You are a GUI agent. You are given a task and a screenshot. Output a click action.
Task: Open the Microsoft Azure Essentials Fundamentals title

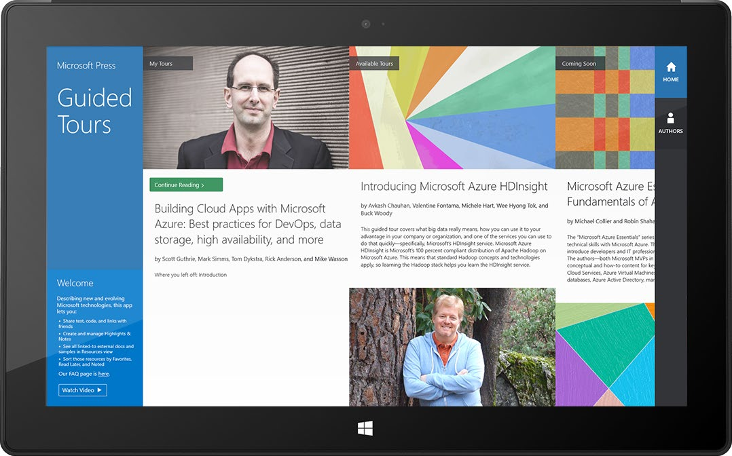click(x=610, y=194)
